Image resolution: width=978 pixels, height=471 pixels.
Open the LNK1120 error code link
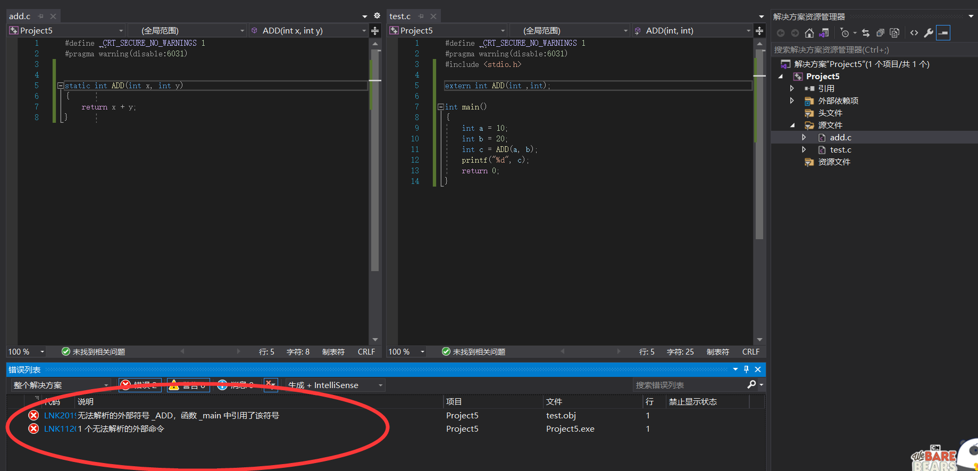[x=60, y=428]
